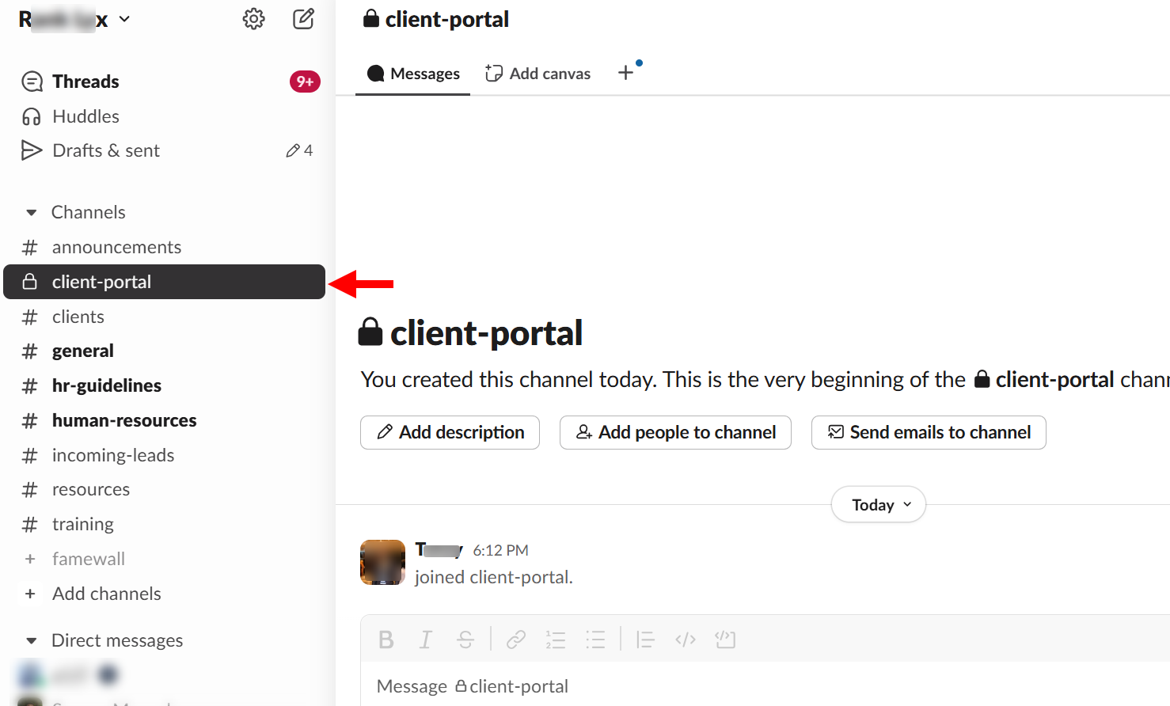
Task: Click Add people to channel button
Action: 675,432
